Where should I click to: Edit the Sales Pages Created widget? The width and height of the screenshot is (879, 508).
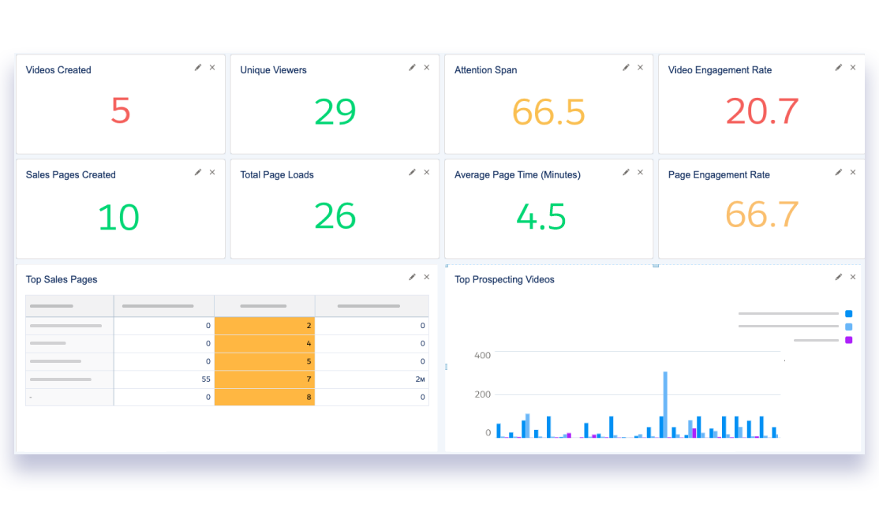(198, 171)
